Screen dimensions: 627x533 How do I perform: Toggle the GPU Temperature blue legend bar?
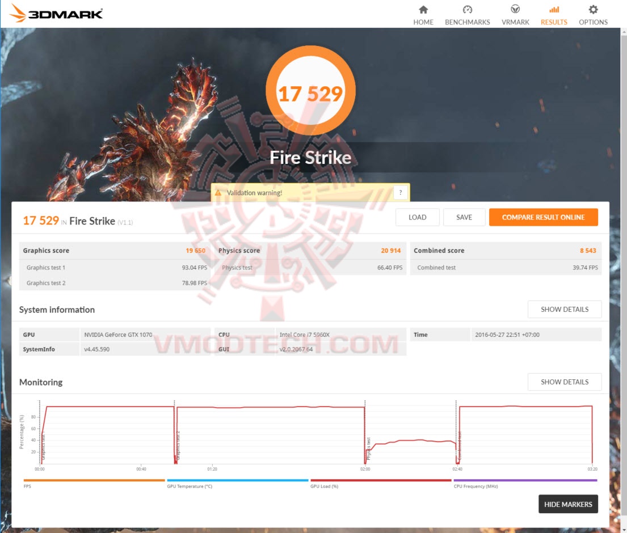point(238,480)
